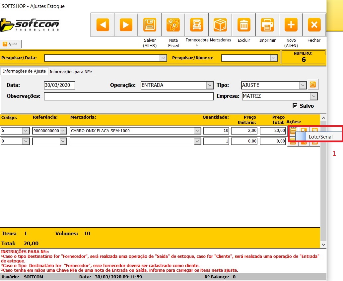The image size is (343, 281).
Task: Expand the Empresa MATRIZ dropdown
Action: click(313, 96)
